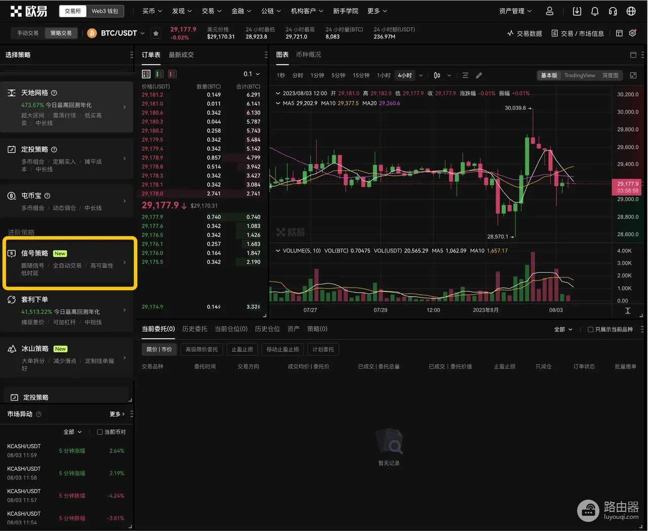Click the 市场异动 help question icon
The width and height of the screenshot is (648, 531).
point(38,414)
